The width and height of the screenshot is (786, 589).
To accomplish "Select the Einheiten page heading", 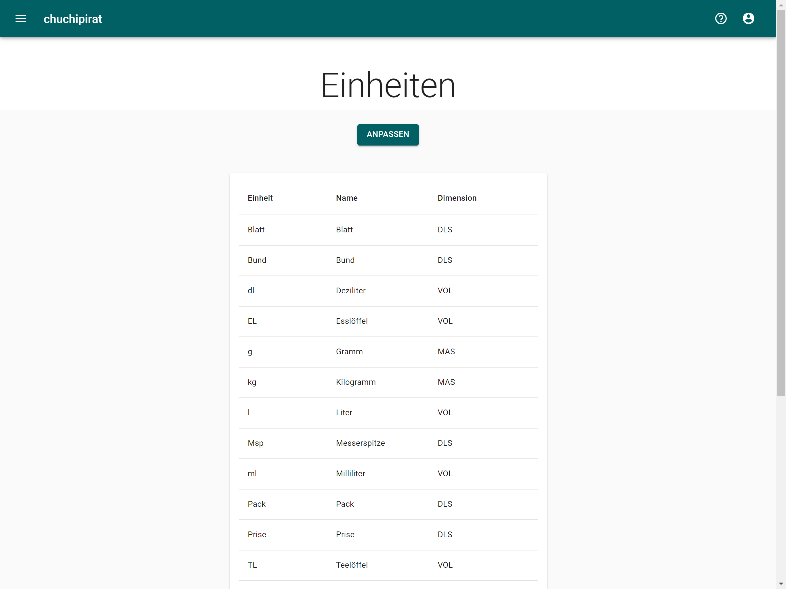I will pyautogui.click(x=388, y=86).
